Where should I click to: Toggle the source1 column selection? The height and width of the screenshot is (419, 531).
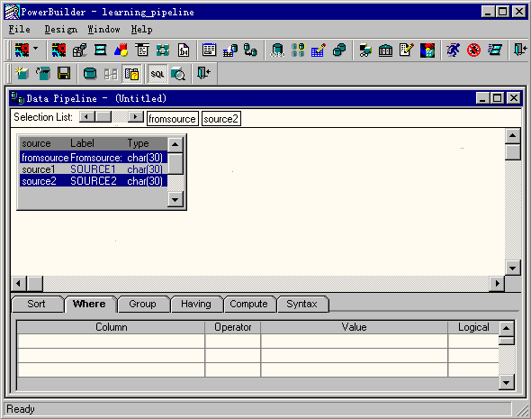(x=93, y=169)
